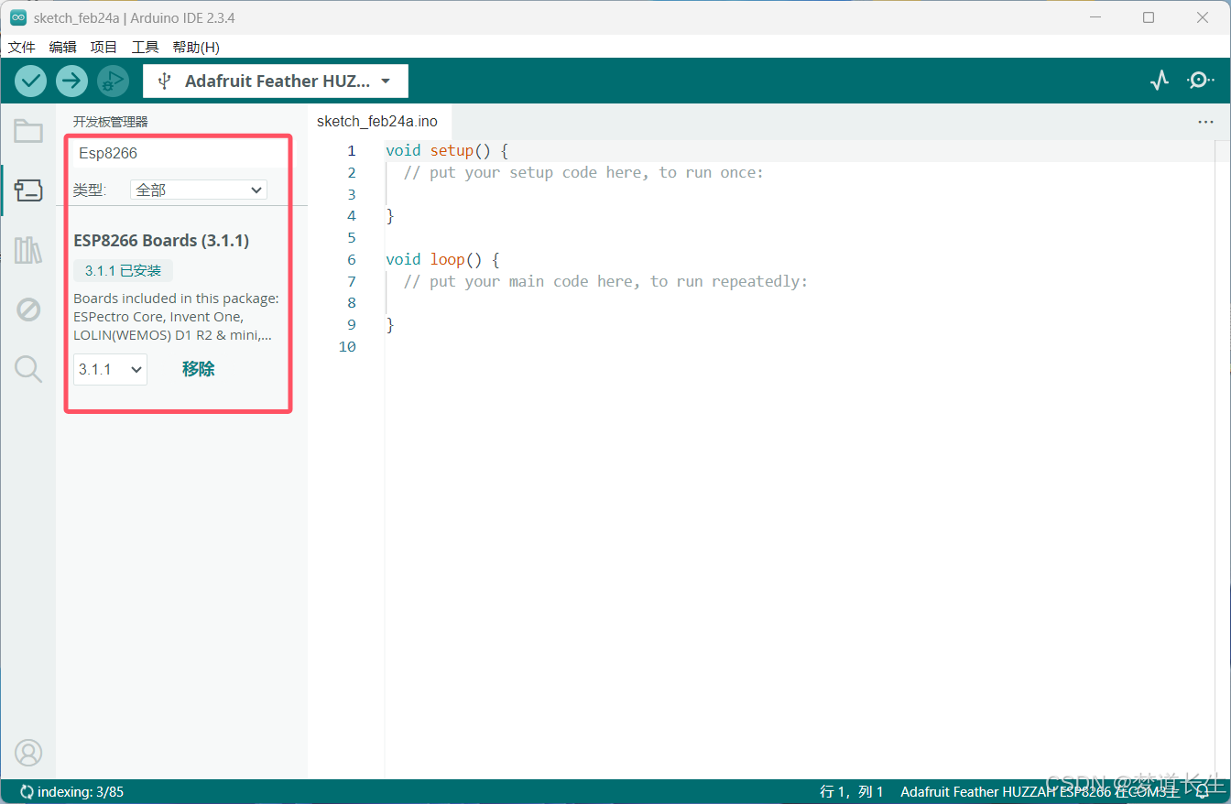Open the Debug sidebar panel
This screenshot has width=1231, height=804.
click(28, 310)
